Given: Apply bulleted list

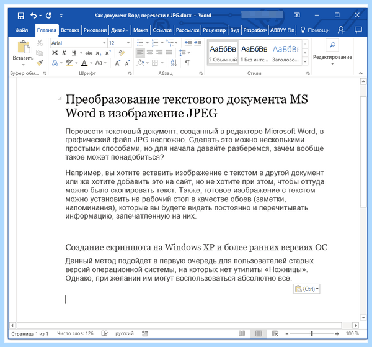Looking at the screenshot, I should click(140, 43).
